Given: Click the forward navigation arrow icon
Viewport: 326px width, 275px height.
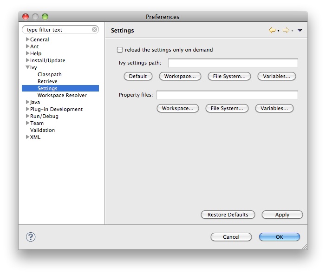Looking at the screenshot, I should (x=286, y=30).
